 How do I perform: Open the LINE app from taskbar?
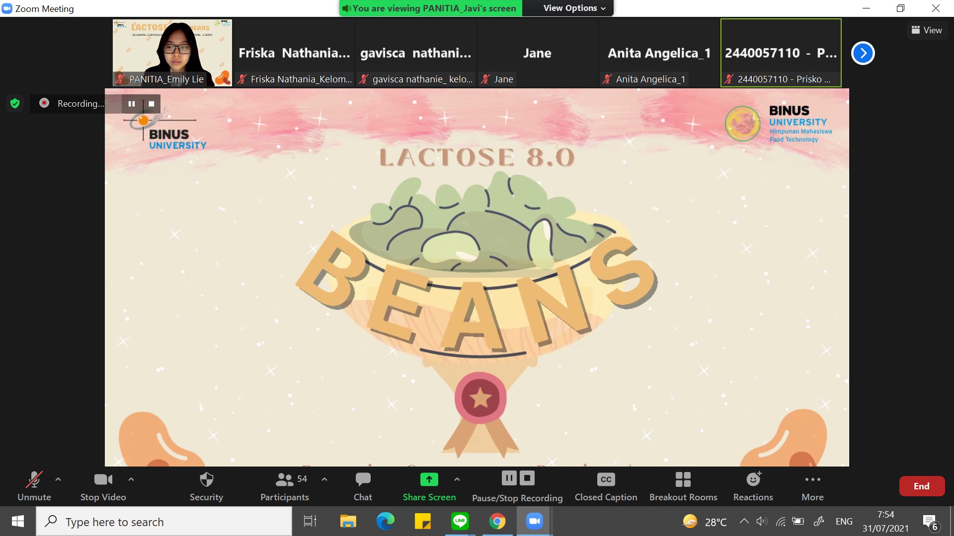pyautogui.click(x=460, y=521)
